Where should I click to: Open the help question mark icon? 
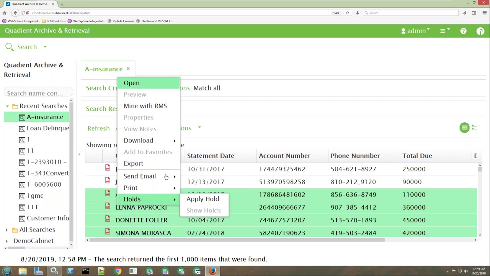[463, 31]
